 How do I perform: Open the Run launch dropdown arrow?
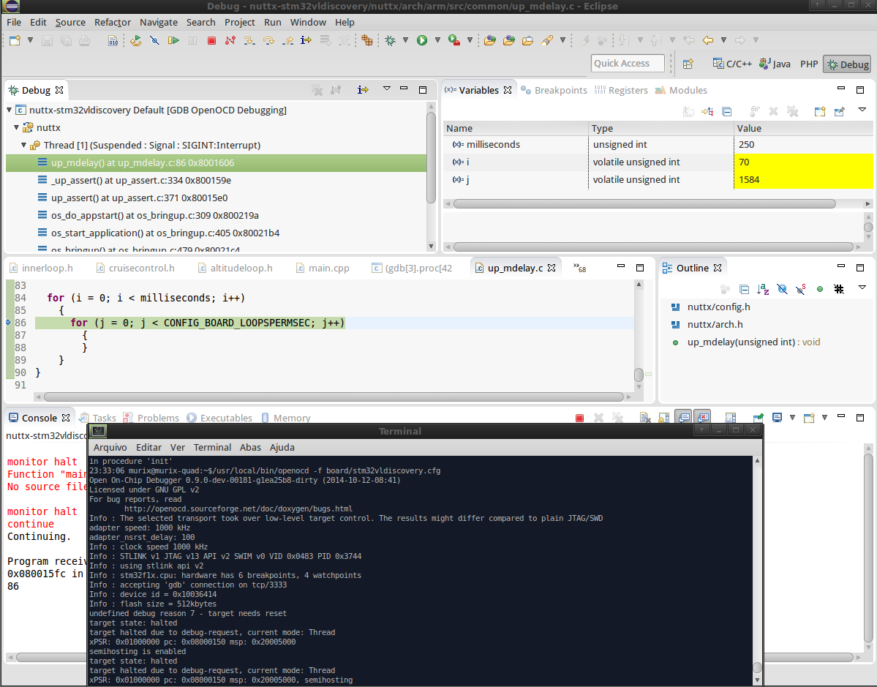click(437, 40)
